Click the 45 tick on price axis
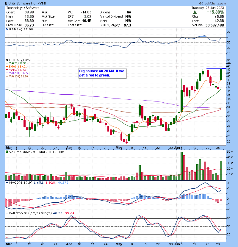Viewport: 238px width, 247px height. [228, 60]
